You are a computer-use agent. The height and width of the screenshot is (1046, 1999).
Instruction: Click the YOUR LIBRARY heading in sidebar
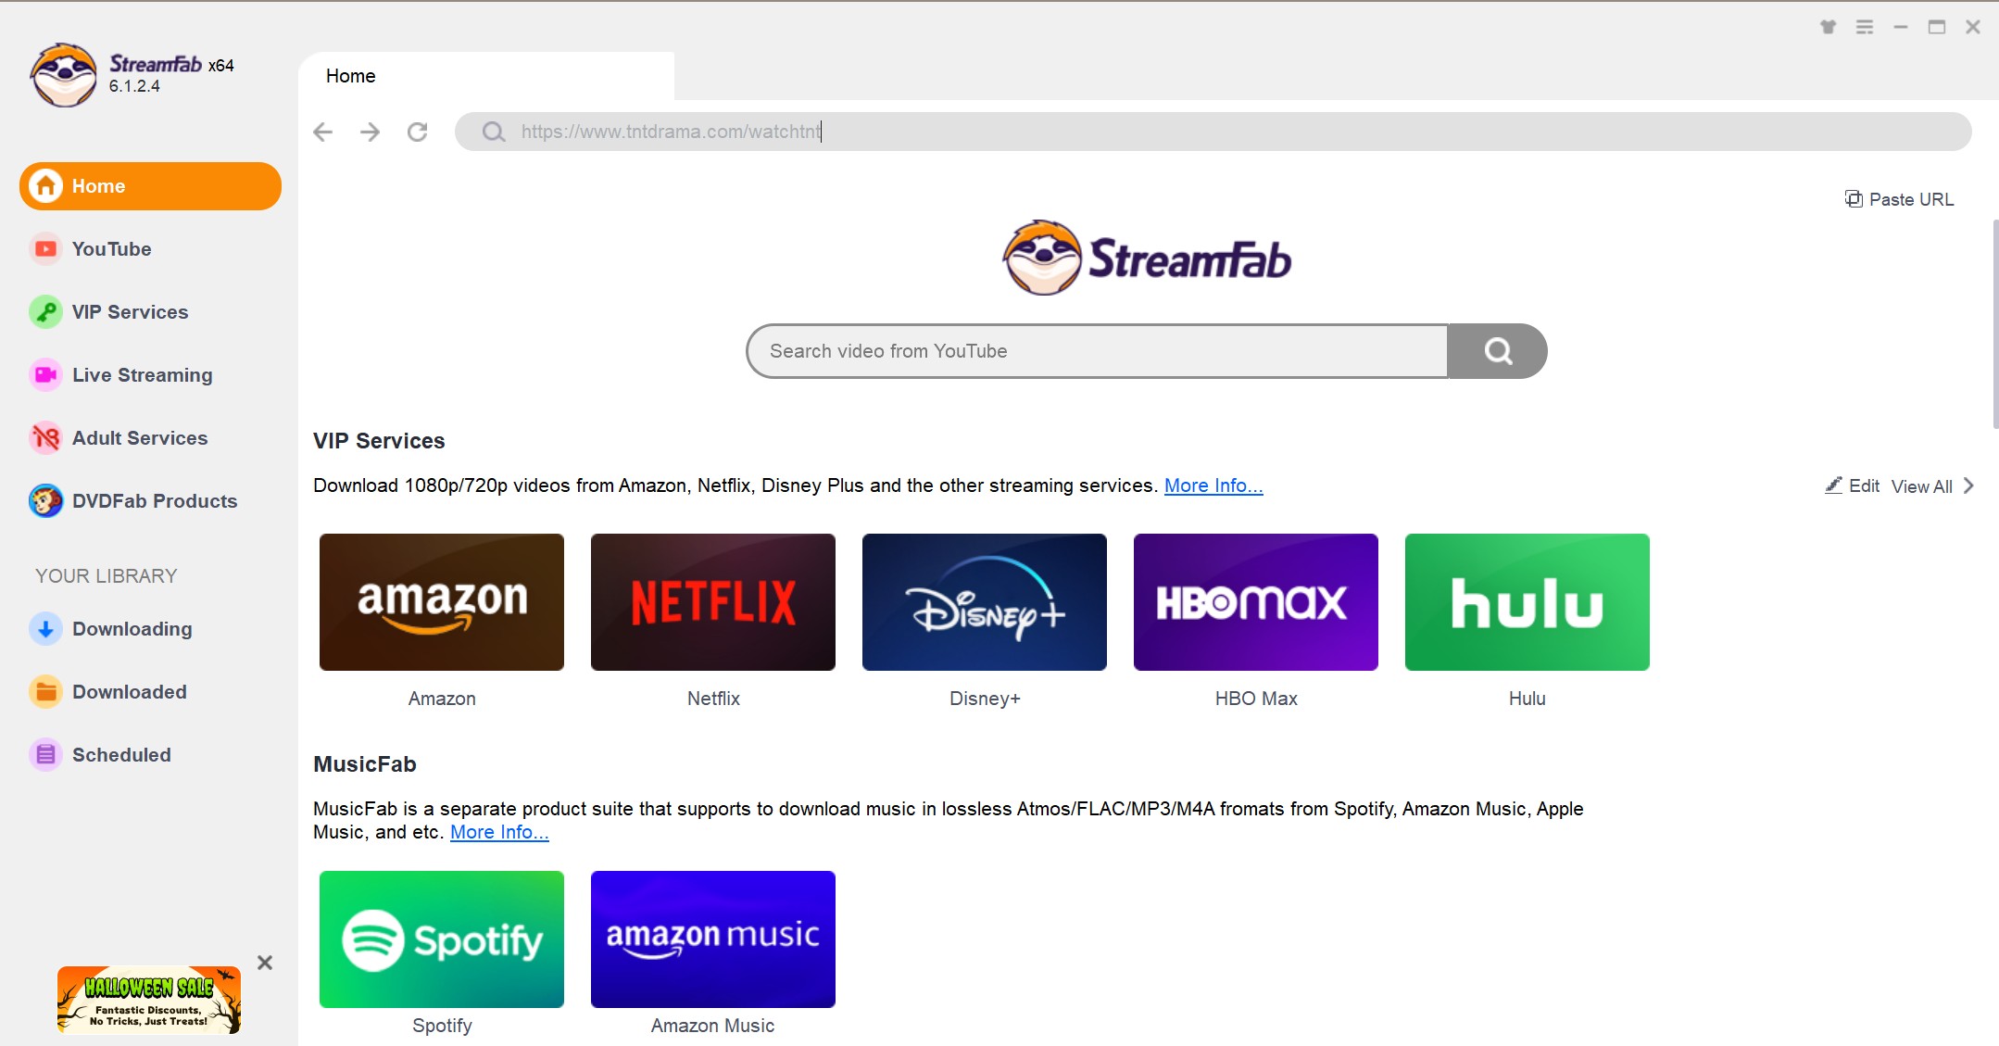tap(106, 576)
